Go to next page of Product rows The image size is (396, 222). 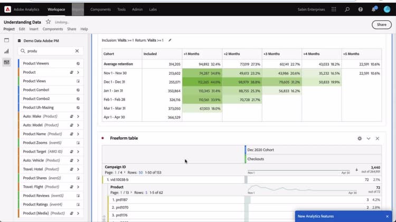[x=131, y=192]
